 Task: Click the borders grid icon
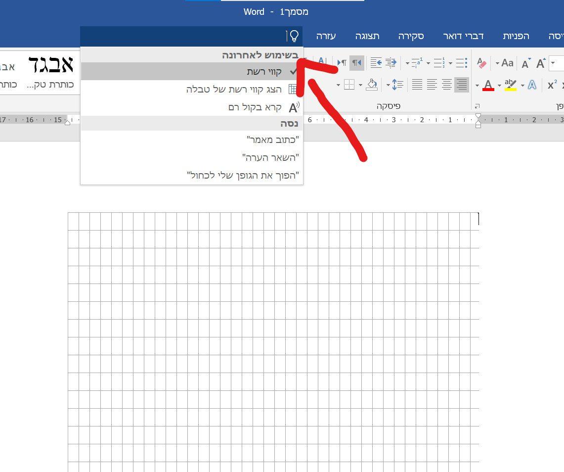click(349, 85)
